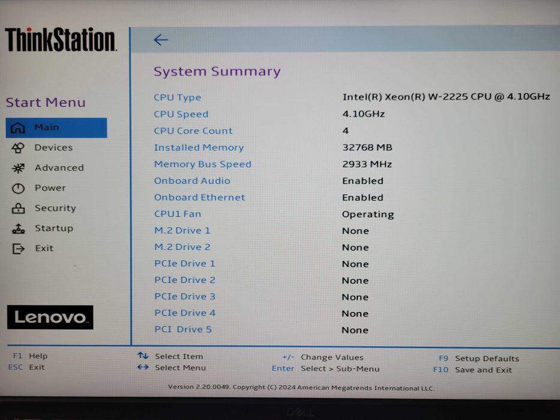The width and height of the screenshot is (560, 420).
Task: Click the Xeon W-2225 CPU value
Action: pos(446,97)
